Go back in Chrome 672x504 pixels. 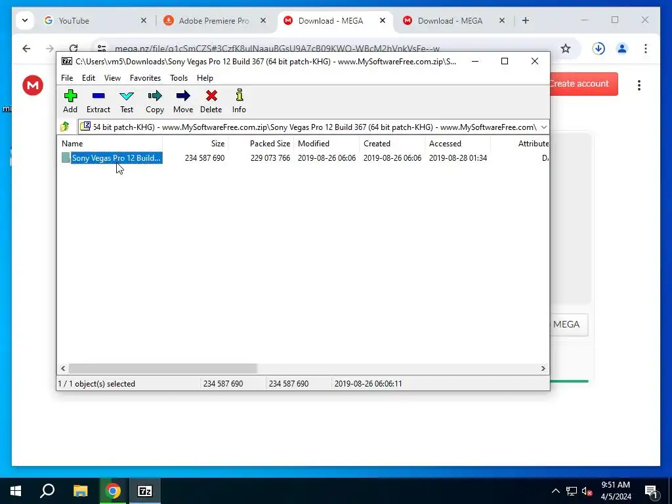pos(26,49)
